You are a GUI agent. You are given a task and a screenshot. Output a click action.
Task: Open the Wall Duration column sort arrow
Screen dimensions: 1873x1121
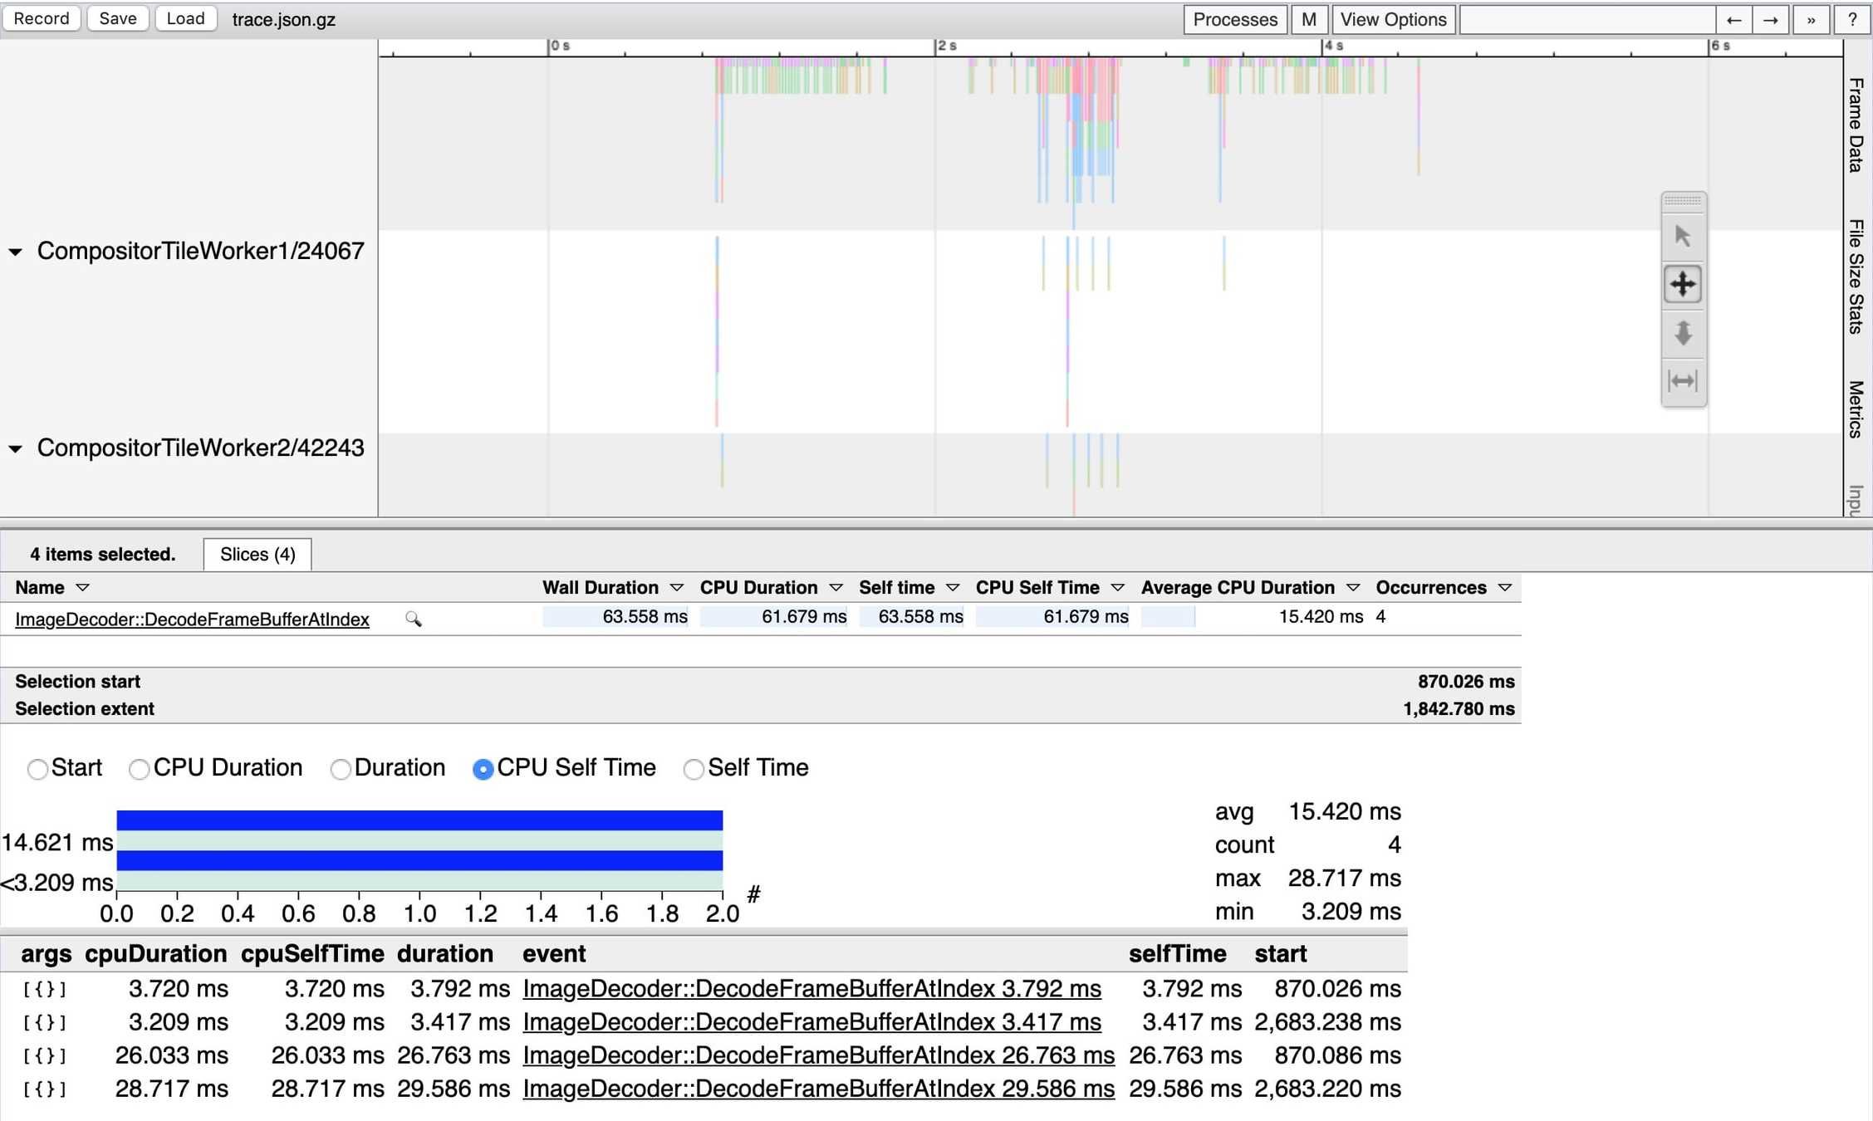click(x=676, y=588)
